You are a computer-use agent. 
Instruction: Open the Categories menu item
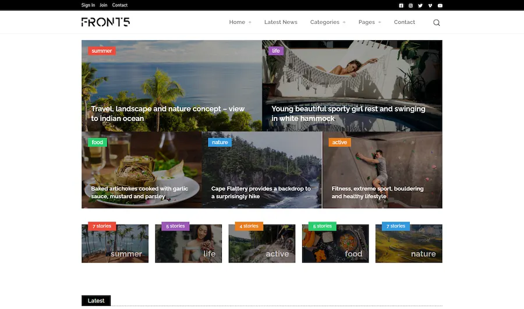click(x=324, y=22)
